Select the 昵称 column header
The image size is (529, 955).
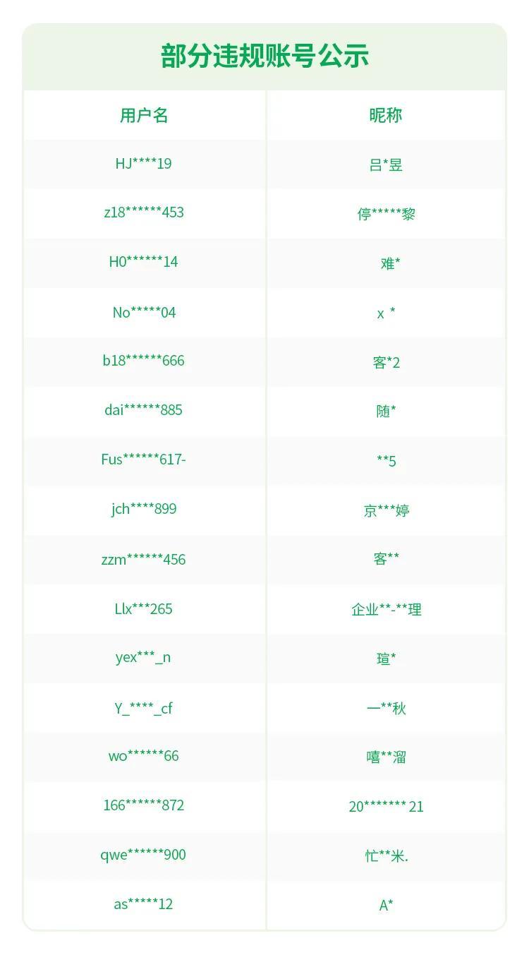click(386, 115)
